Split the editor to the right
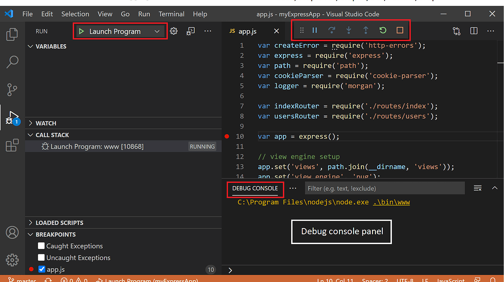The height and width of the screenshot is (282, 504). coord(473,31)
